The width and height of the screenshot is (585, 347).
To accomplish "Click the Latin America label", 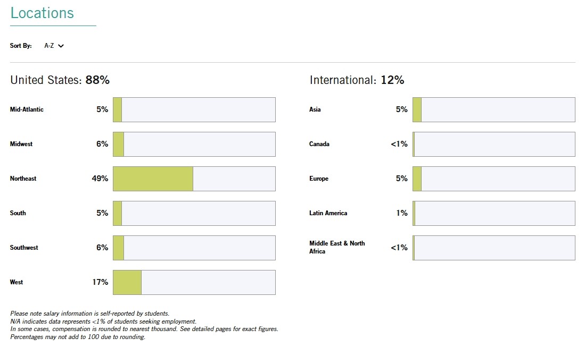I will coord(328,213).
